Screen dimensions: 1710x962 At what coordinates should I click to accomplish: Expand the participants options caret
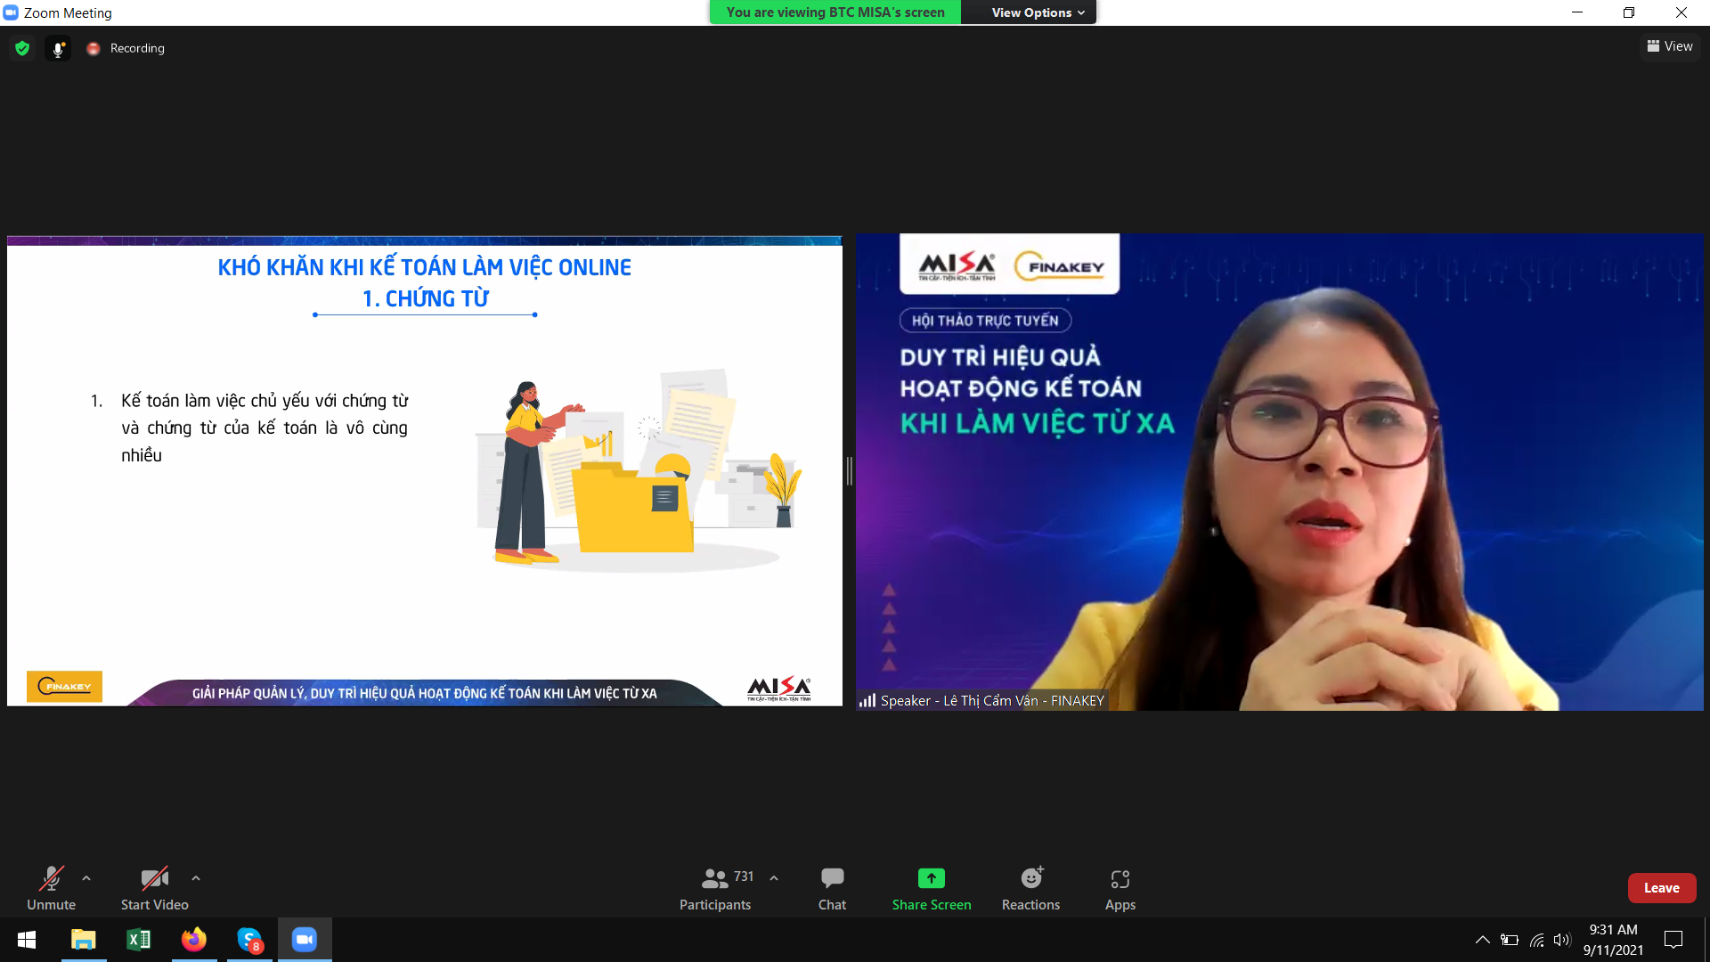coord(774,878)
